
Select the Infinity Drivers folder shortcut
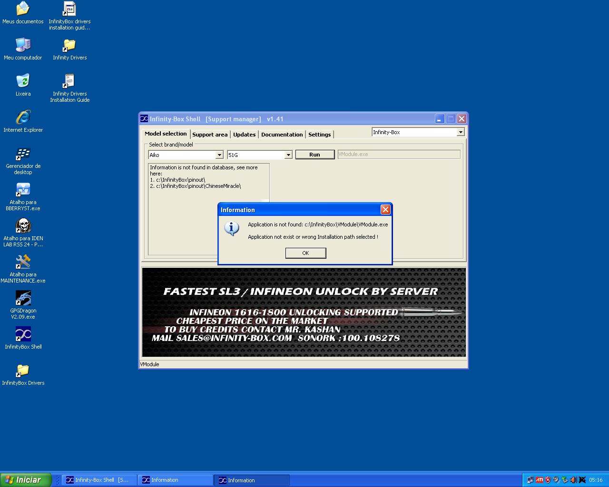pos(69,49)
